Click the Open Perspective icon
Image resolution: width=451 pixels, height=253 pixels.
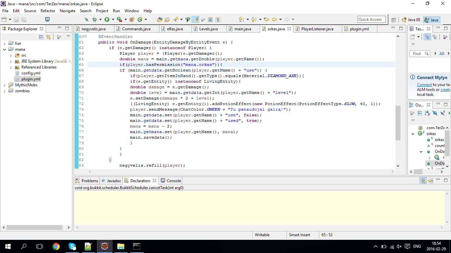point(394,19)
